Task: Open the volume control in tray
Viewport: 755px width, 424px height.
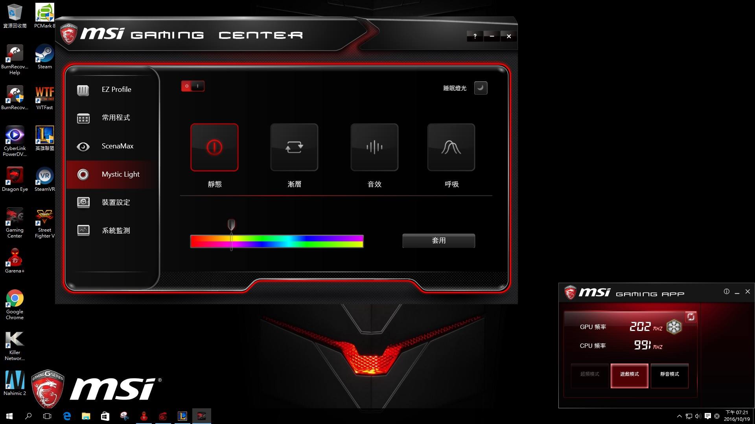Action: click(698, 416)
